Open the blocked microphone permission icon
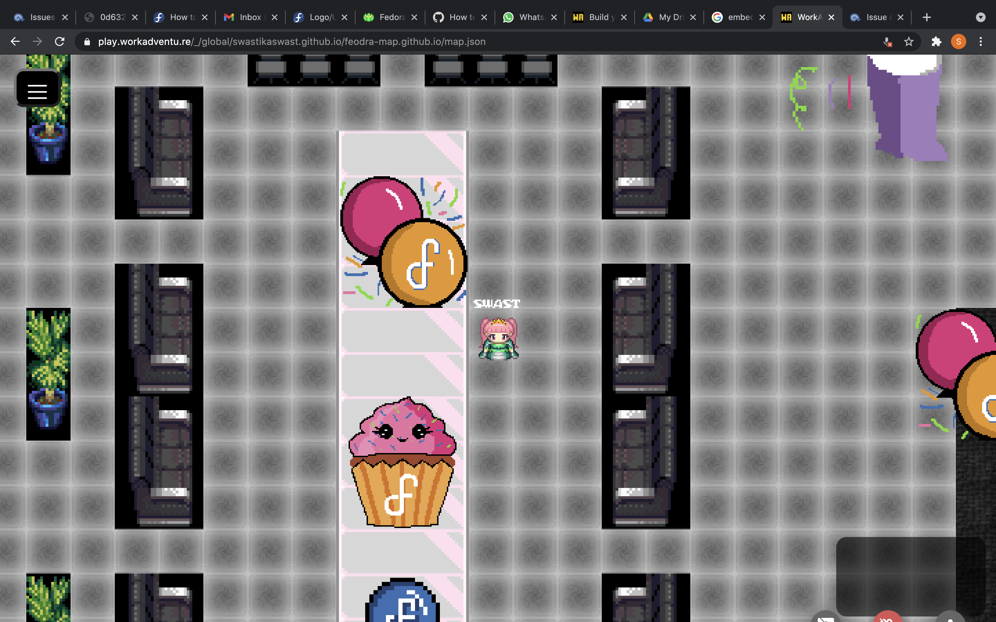996x622 pixels. tap(888, 41)
